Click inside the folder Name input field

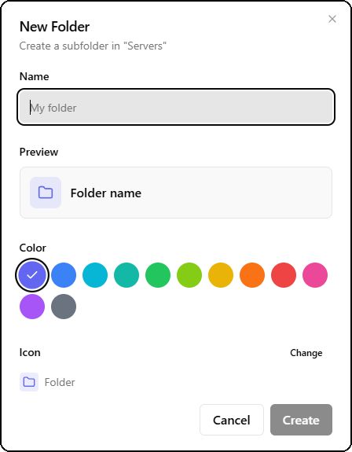[176, 107]
